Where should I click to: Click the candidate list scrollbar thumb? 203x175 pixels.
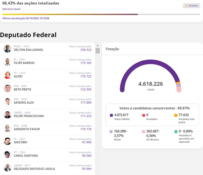click(98, 51)
